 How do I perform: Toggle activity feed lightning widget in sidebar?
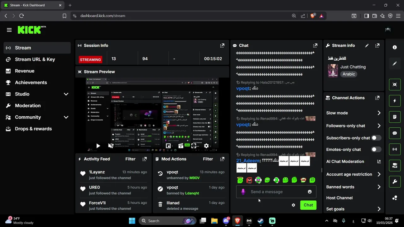click(x=395, y=101)
